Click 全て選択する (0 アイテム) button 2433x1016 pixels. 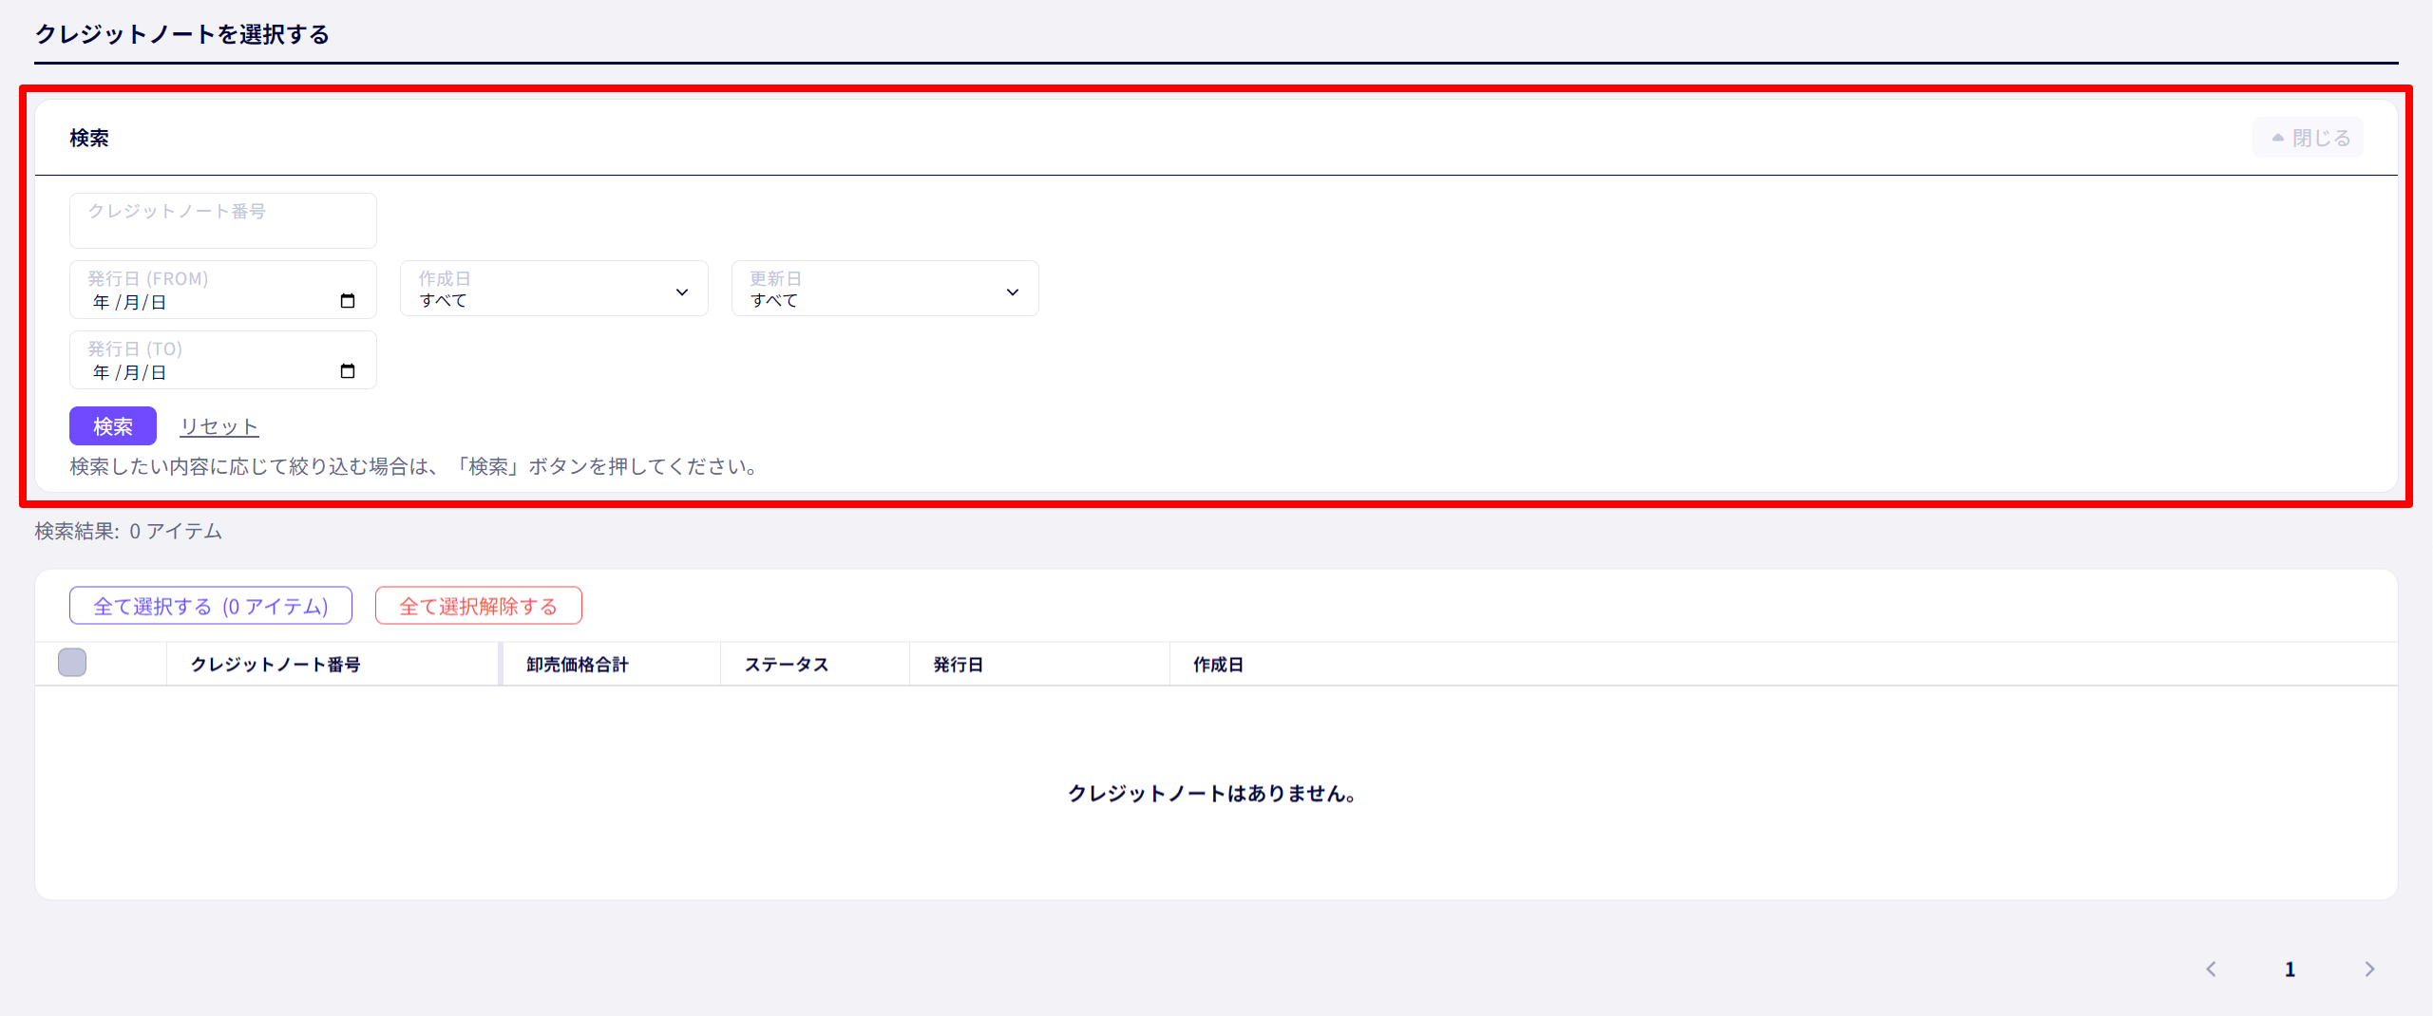211,606
